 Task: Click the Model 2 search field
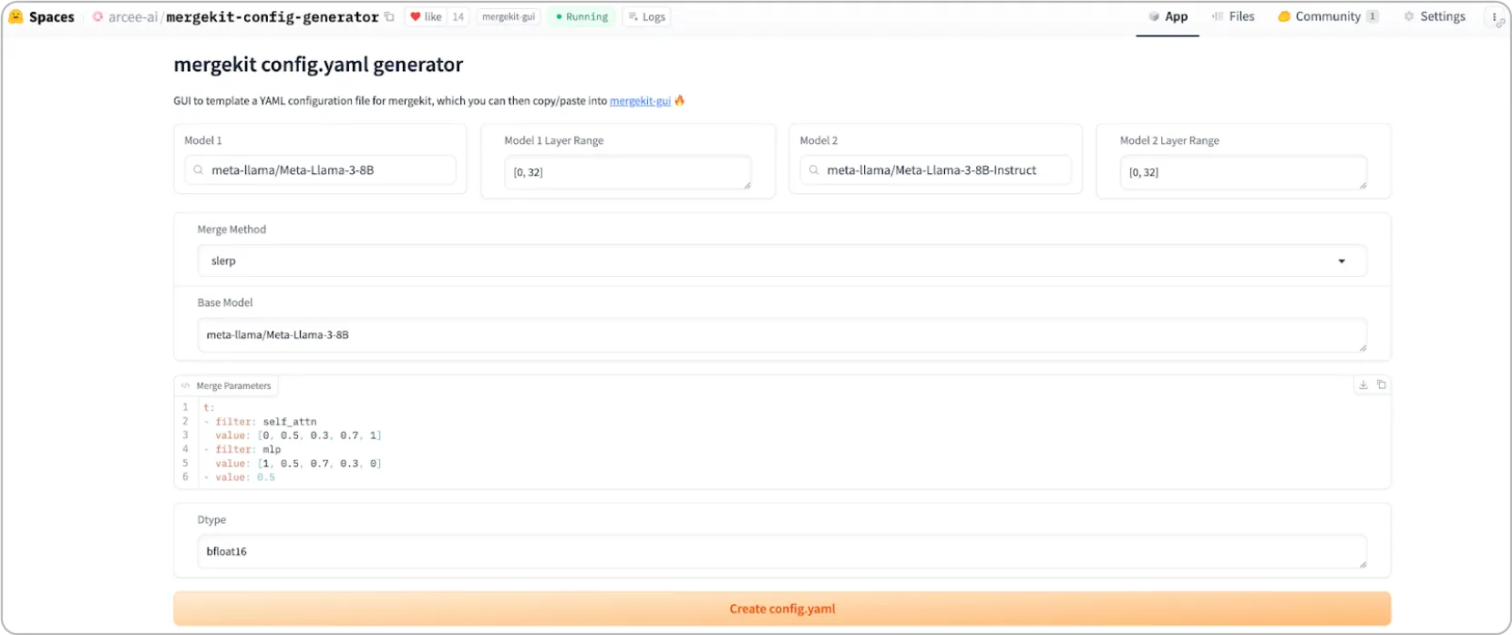point(935,170)
